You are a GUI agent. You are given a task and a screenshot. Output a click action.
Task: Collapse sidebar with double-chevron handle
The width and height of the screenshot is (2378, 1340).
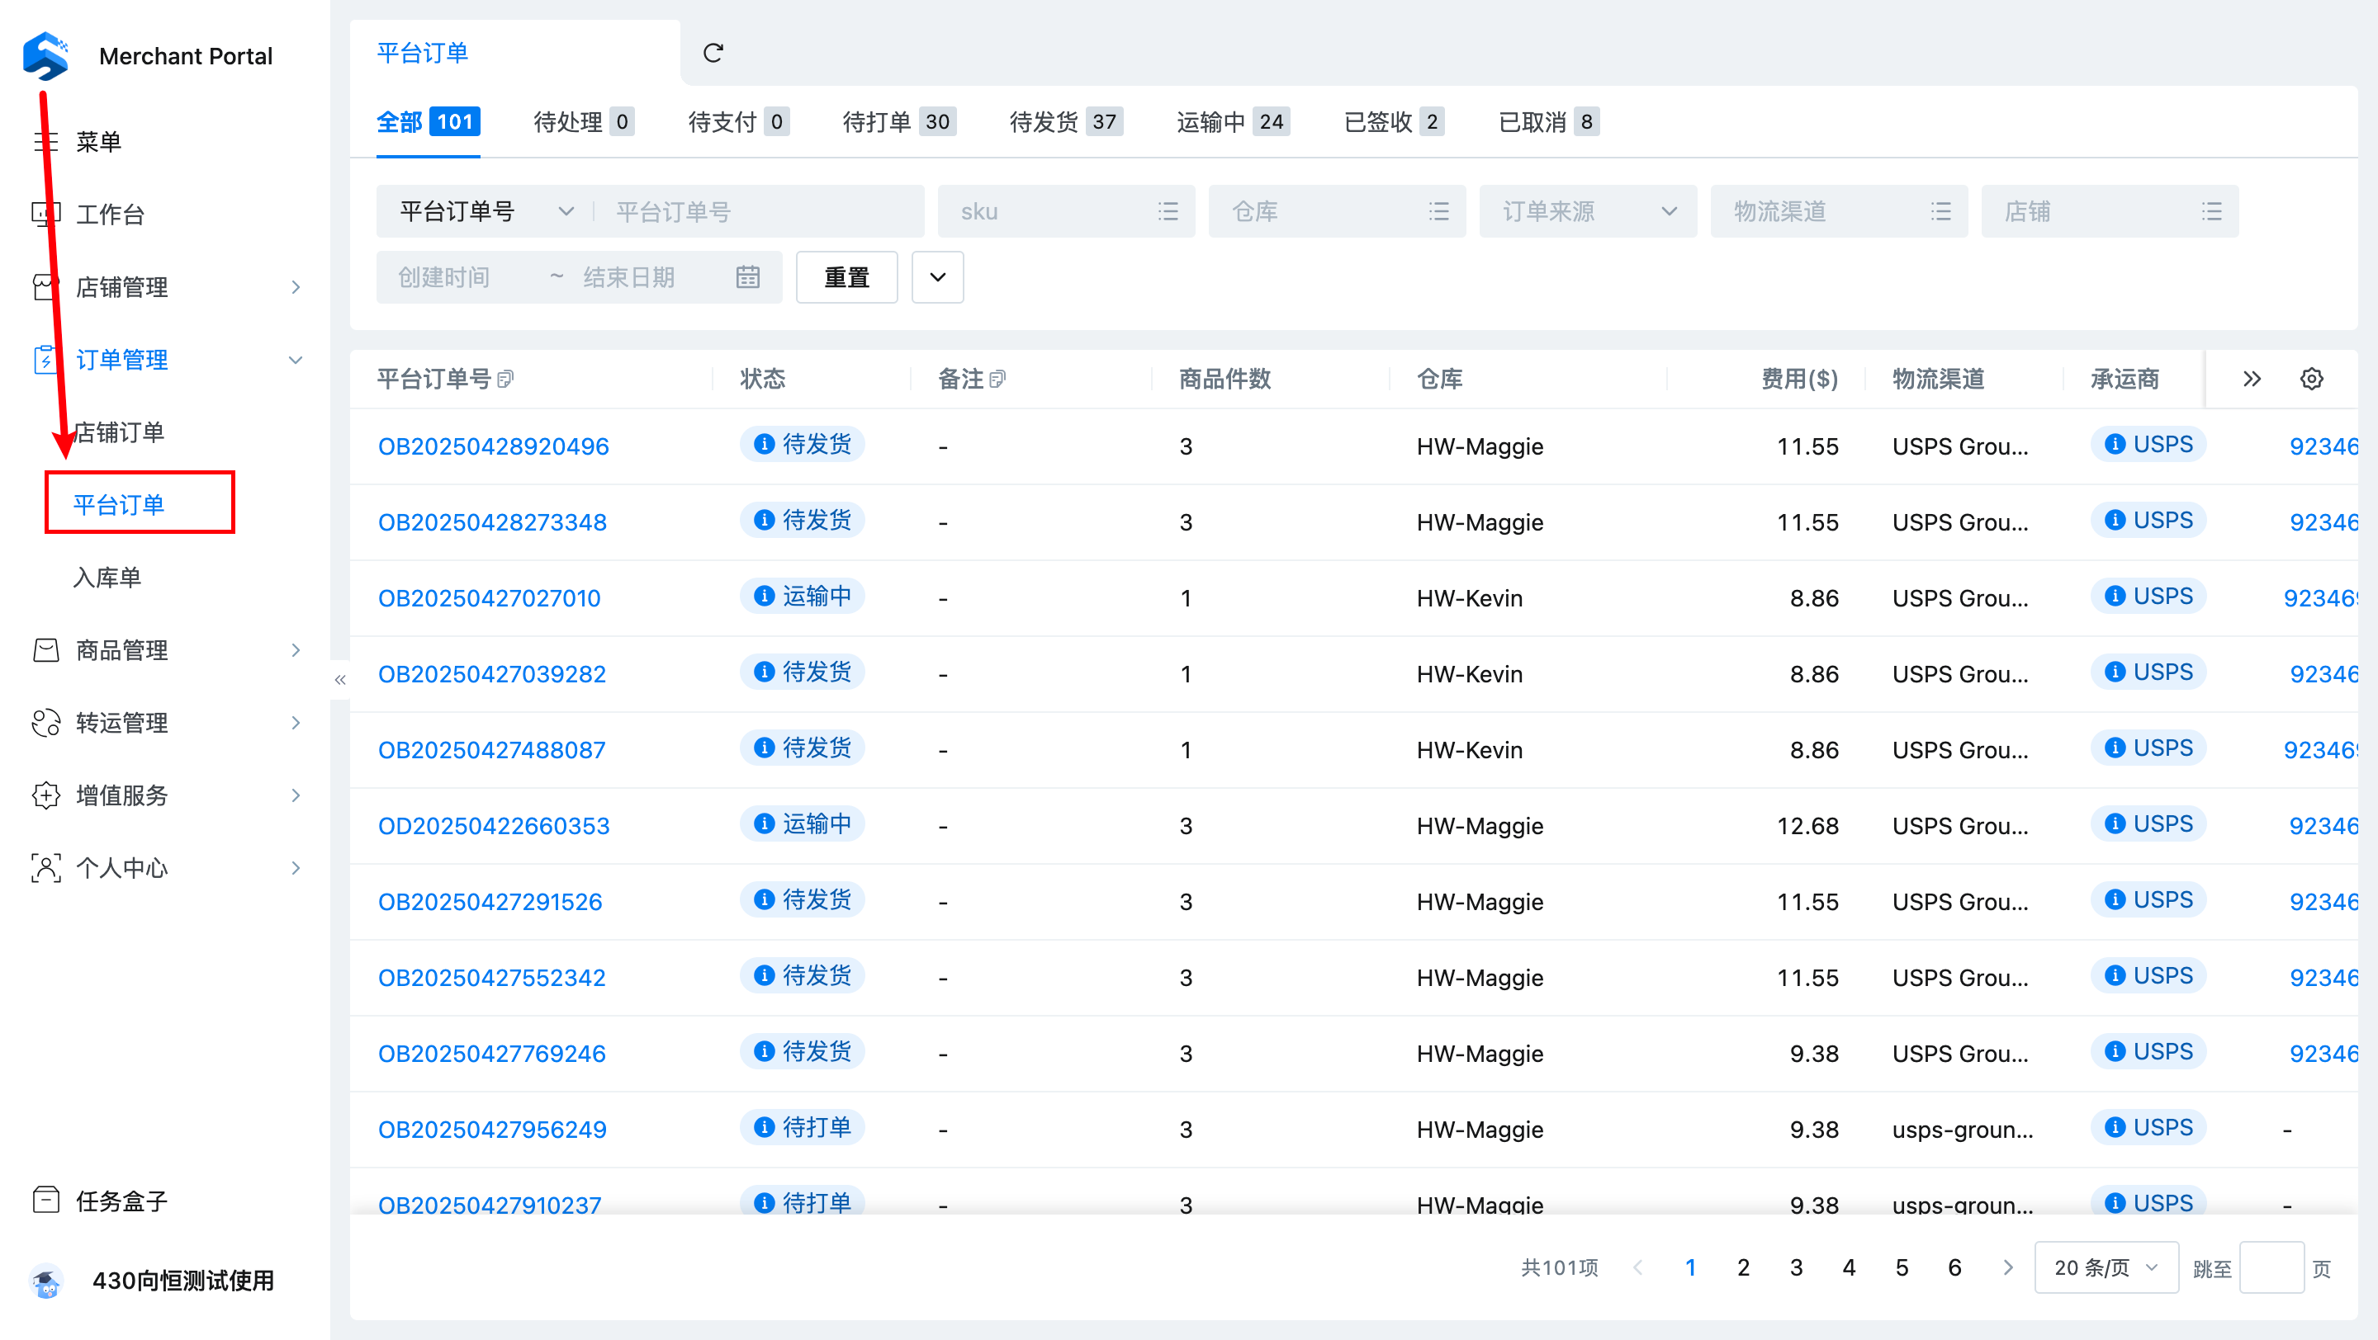(x=339, y=680)
